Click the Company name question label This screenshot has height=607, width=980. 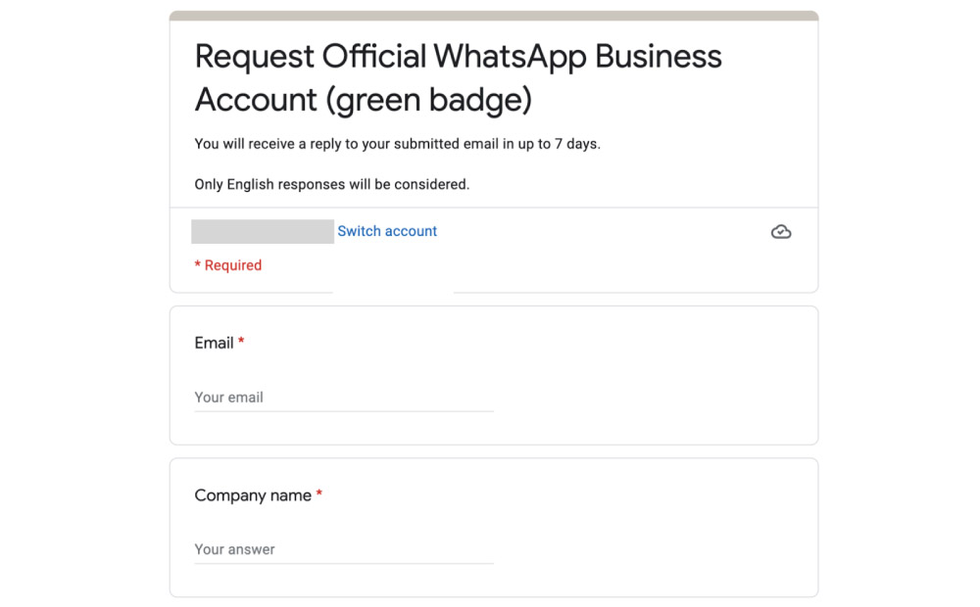coord(253,495)
